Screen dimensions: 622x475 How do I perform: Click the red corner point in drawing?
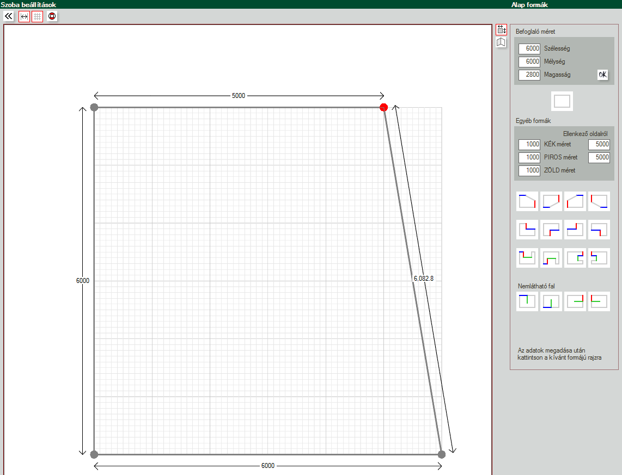[x=384, y=107]
